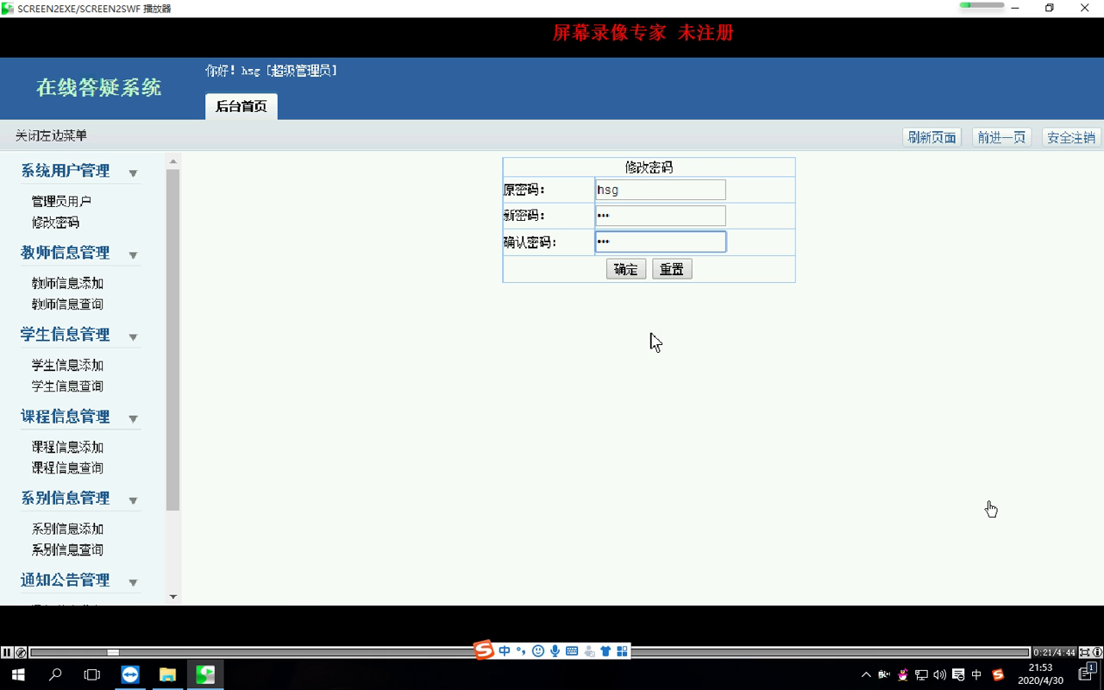Open 教师信息查询 in the sidebar
The width and height of the screenshot is (1104, 690).
click(x=67, y=304)
